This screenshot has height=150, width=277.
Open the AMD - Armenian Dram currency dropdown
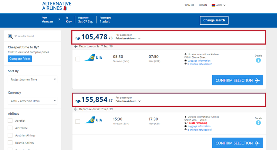[33, 101]
